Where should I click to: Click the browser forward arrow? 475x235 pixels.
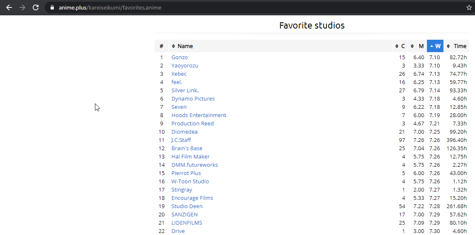point(22,7)
